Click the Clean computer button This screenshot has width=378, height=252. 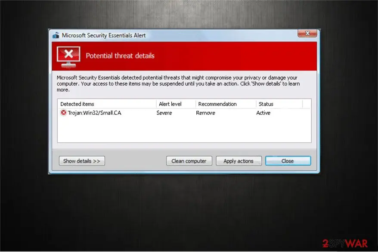point(189,161)
